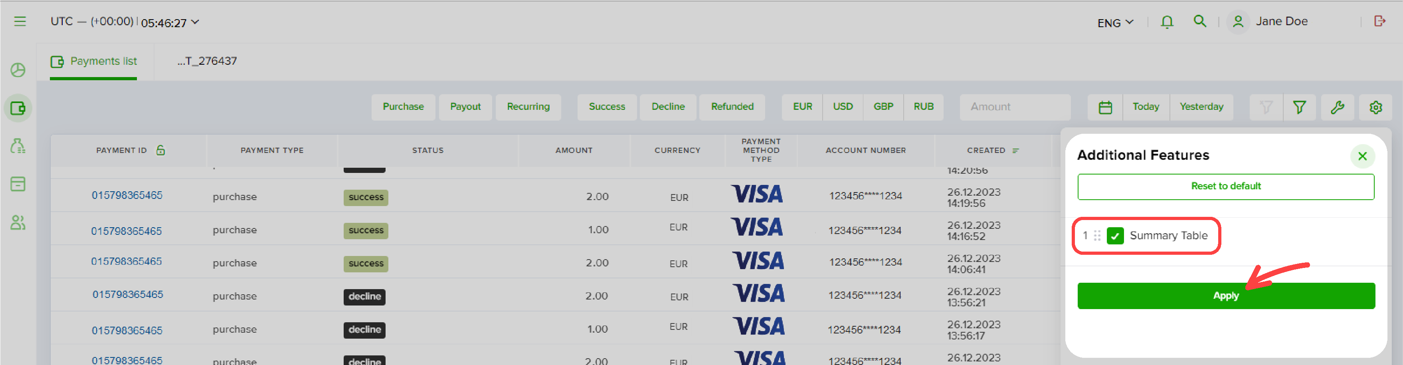Open the gear settings icon

click(x=1375, y=107)
